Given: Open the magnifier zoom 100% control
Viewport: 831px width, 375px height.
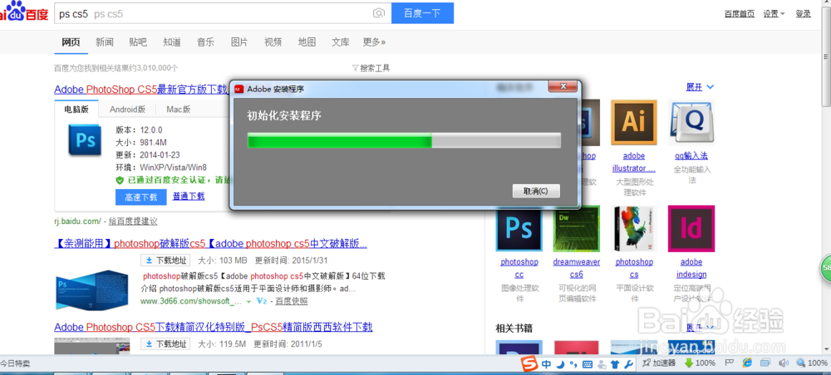Looking at the screenshot, I should click(x=812, y=363).
